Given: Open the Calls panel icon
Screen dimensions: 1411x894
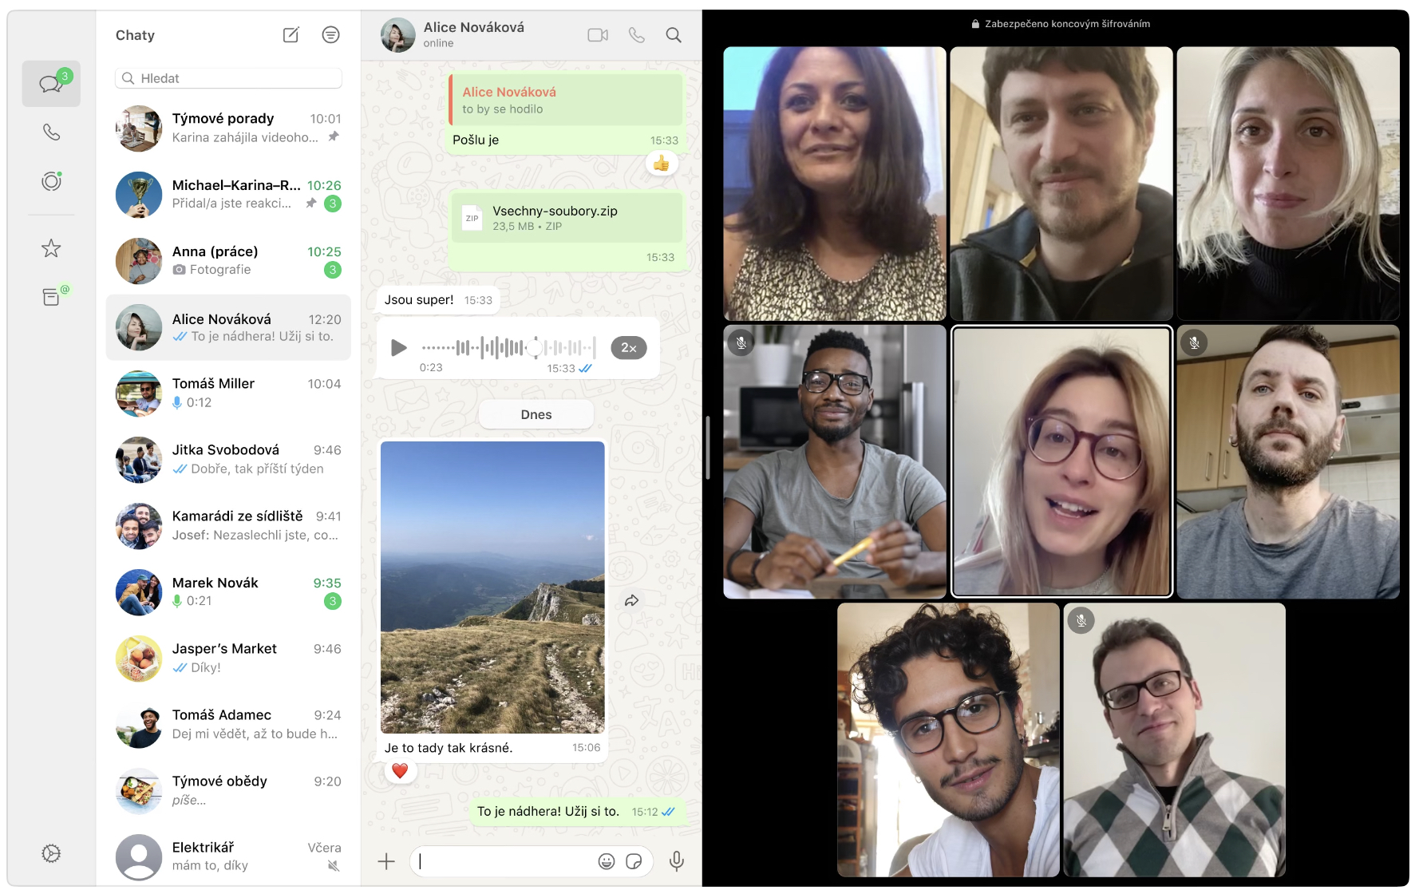Looking at the screenshot, I should 51,132.
